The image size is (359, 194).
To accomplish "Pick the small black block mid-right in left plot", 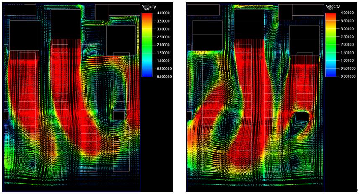I will click(x=119, y=115).
